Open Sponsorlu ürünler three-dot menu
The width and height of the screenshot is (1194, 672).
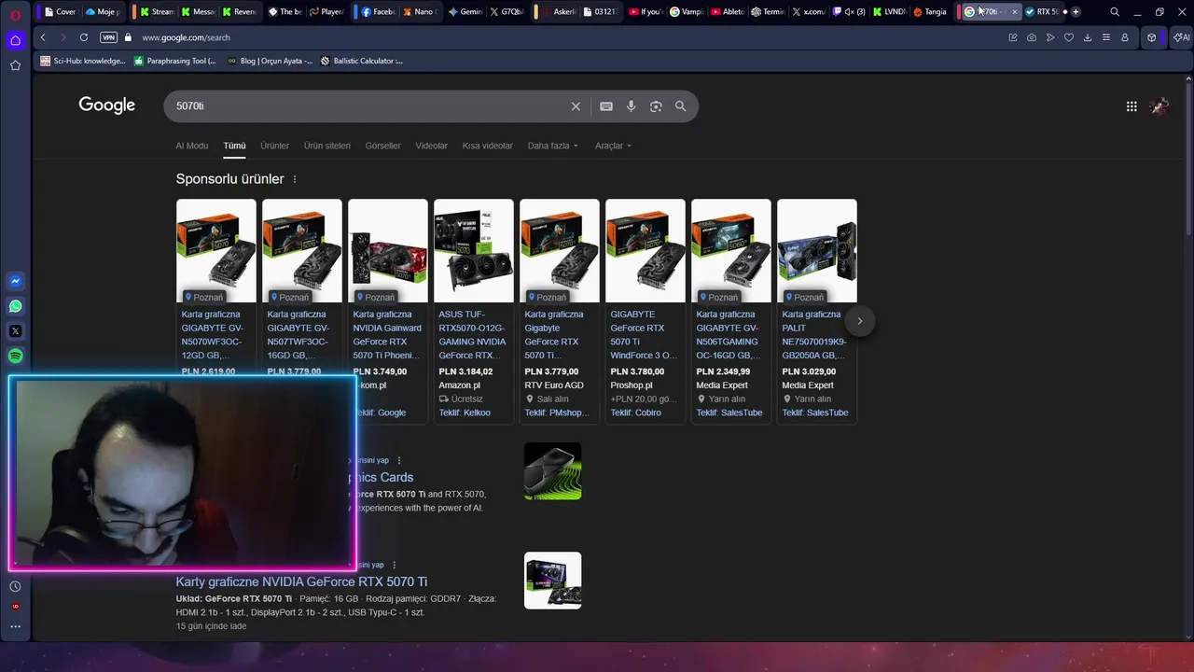(295, 179)
